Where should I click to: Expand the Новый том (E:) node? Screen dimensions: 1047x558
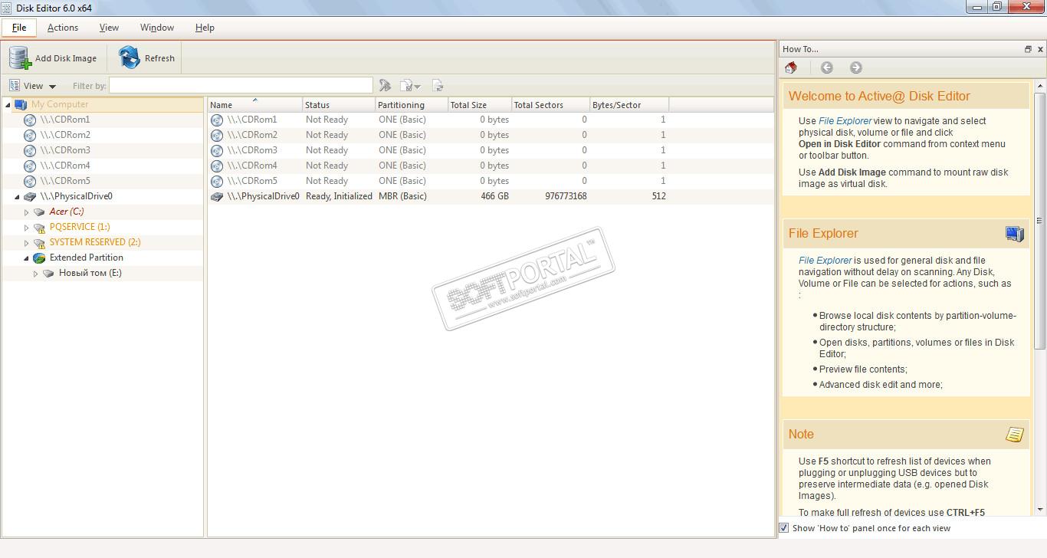35,273
